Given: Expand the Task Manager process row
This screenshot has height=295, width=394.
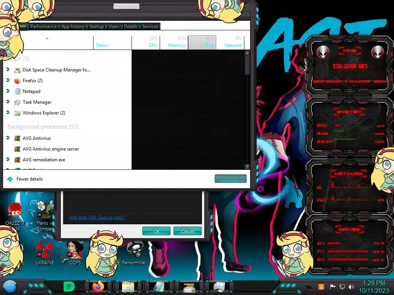Looking at the screenshot, I should click(8, 102).
